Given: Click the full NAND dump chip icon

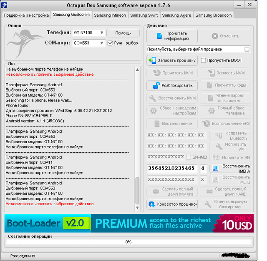Looking at the screenshot, I should pos(209,191).
